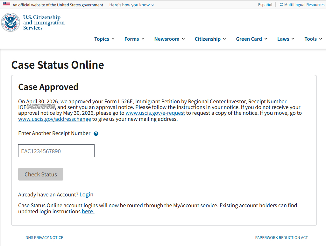Click the "Case Status Online" page heading
This screenshot has width=326, height=246.
58,65
